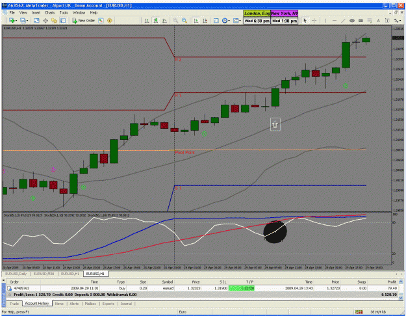Expand the New Chart dropdown arrow
Image resolution: width=406 pixels, height=316 pixels.
point(16,21)
